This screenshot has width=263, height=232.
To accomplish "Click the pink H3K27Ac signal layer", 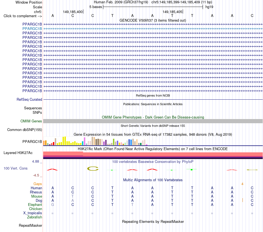I will (x=153, y=154).
